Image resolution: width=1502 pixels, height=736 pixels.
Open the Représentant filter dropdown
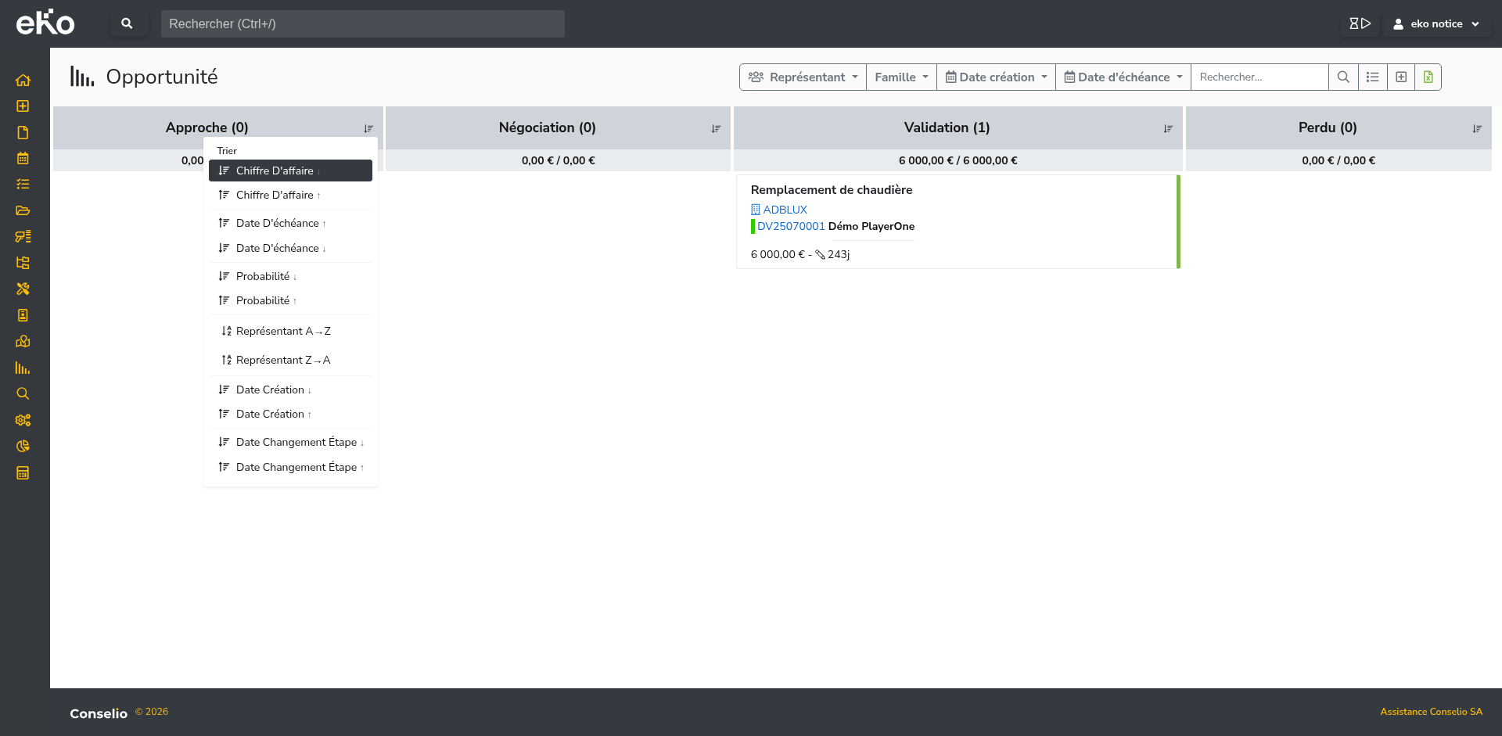click(x=802, y=77)
